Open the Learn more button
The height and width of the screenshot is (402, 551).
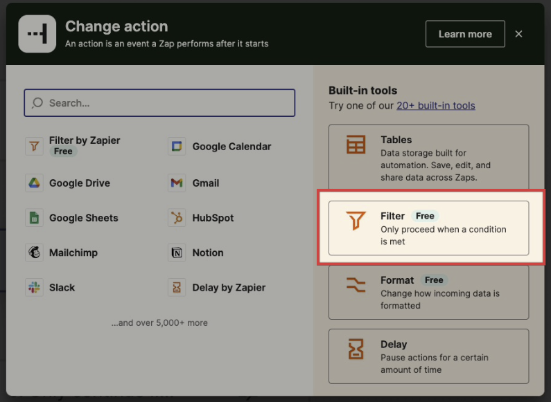[465, 34]
